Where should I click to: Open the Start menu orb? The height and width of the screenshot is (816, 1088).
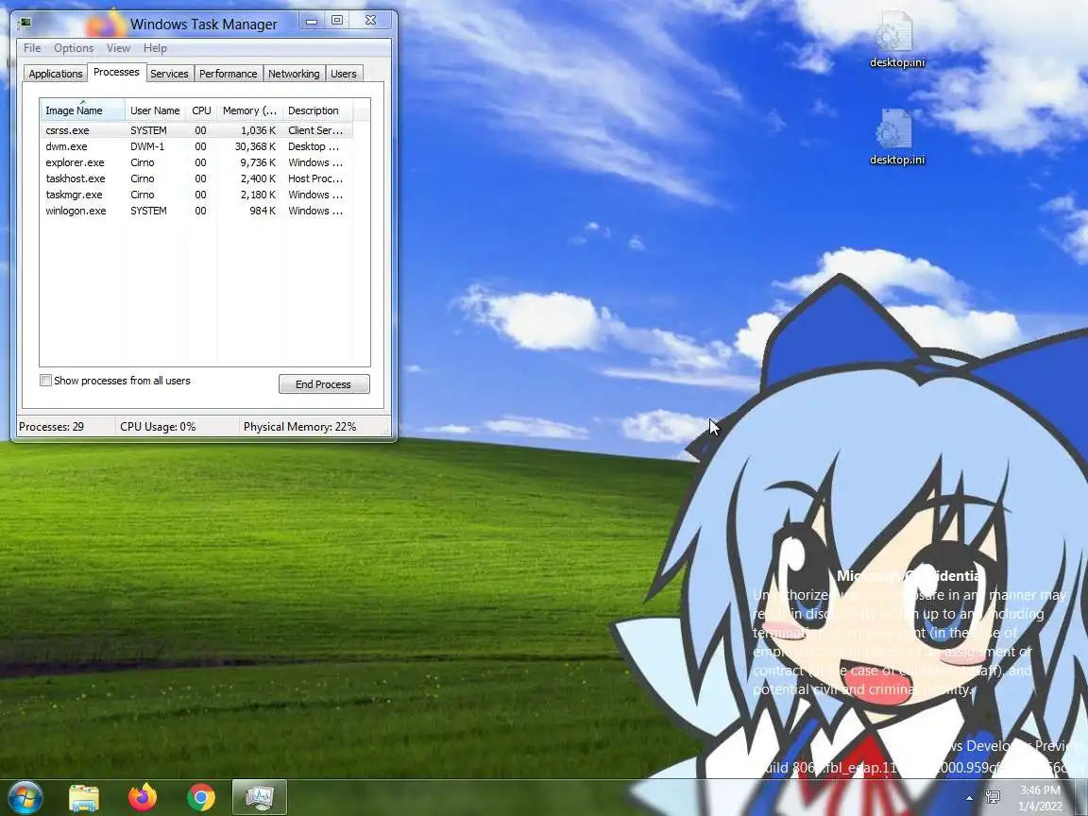[25, 796]
